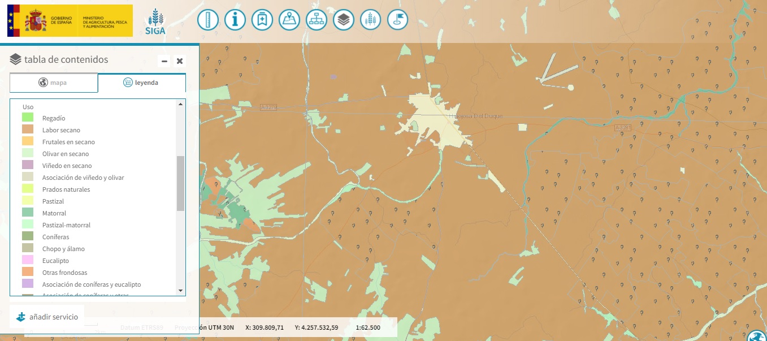Image resolution: width=767 pixels, height=341 pixels.
Task: Select the leyenda tab
Action: (141, 83)
